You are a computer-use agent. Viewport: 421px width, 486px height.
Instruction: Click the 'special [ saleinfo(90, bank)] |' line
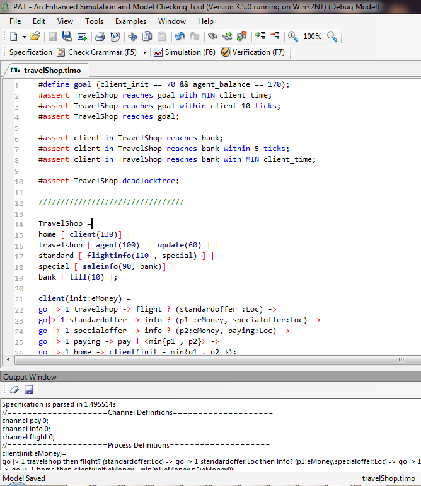106,266
